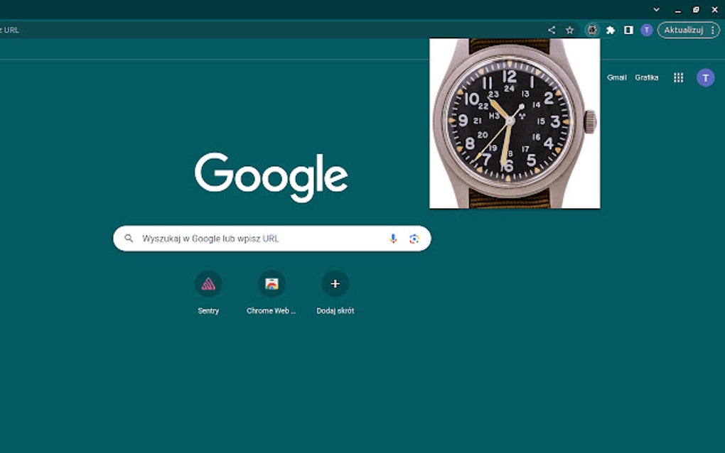Open the Google account avatar menu
Screen dimensions: 725x453
click(704, 77)
